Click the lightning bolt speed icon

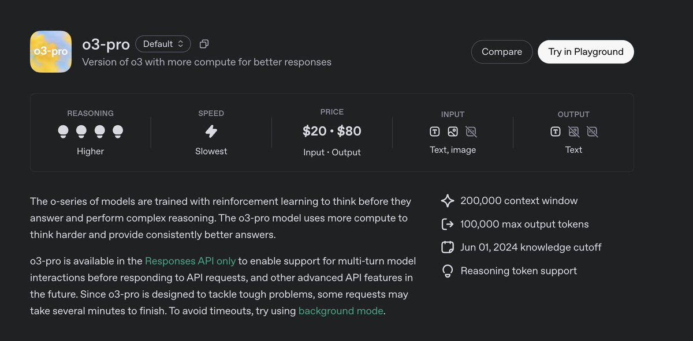pos(211,132)
